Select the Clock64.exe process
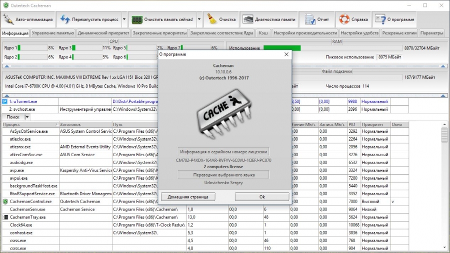450x253 pixels. tap(21, 225)
